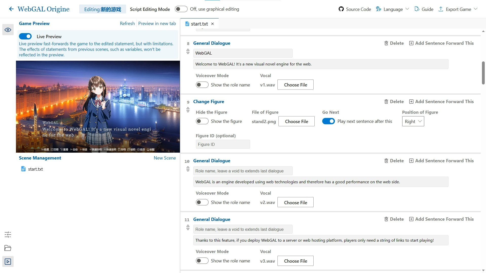Move sentence 9 down with reorder arrow

pos(188,111)
